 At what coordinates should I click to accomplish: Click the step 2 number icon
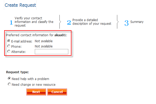pyautogui.click(x=69, y=22)
